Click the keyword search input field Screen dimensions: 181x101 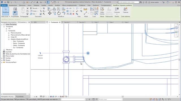tap(129, 2)
